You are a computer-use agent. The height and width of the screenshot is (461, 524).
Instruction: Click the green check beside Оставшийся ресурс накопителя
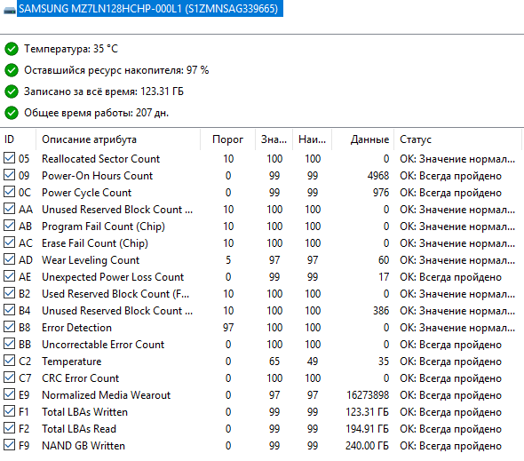(12, 70)
